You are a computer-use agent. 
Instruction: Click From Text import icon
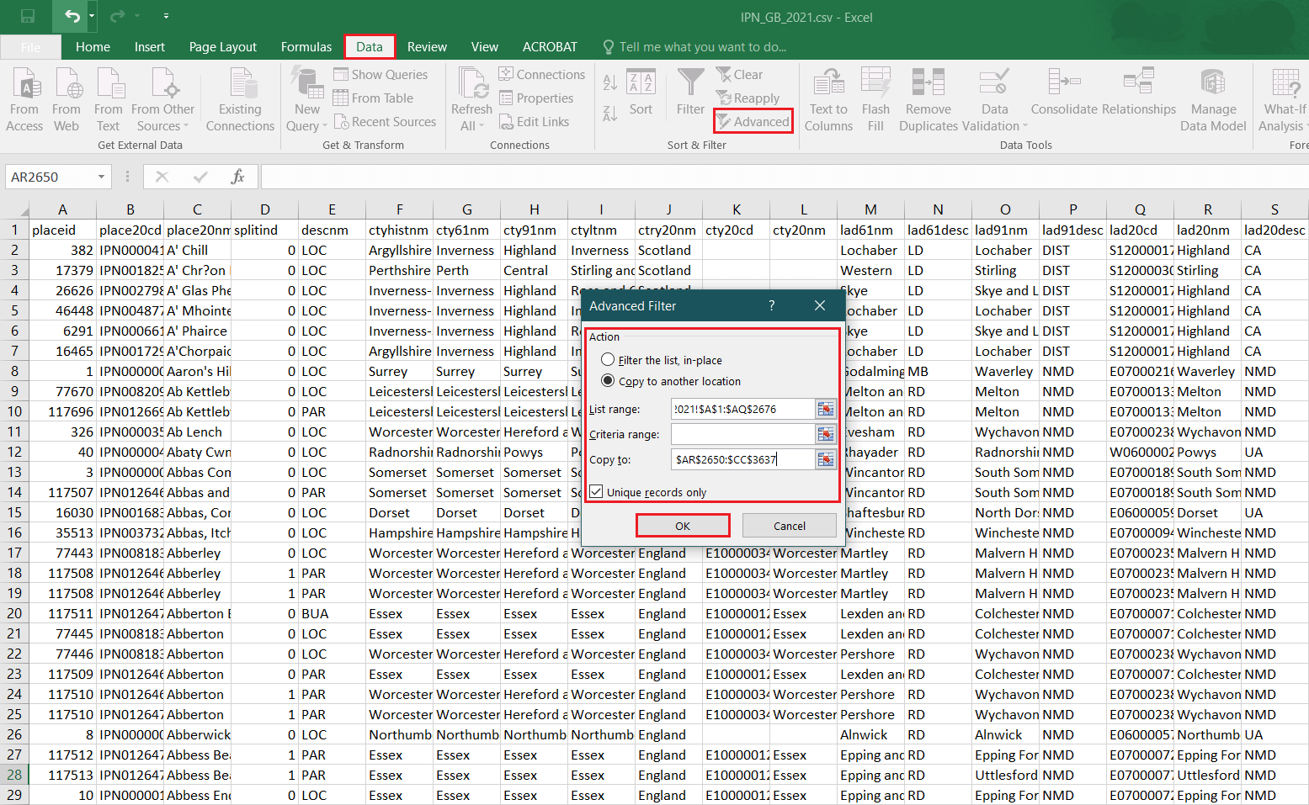pyautogui.click(x=108, y=99)
